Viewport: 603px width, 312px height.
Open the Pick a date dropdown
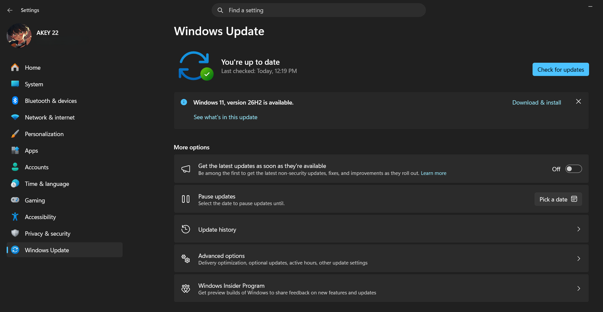(558, 199)
